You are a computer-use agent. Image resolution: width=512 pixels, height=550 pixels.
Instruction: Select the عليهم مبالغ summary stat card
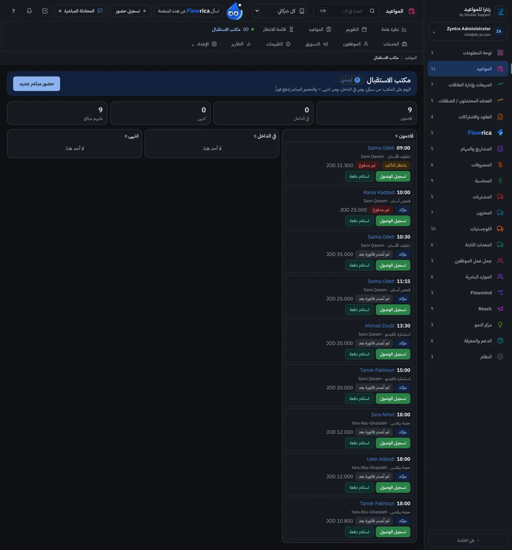pos(57,113)
